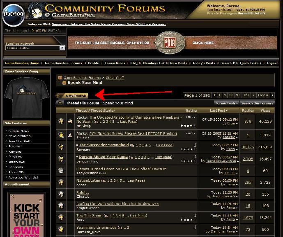Open SYM Specific Rules sticky thread
The height and width of the screenshot is (237, 283).
(133, 133)
